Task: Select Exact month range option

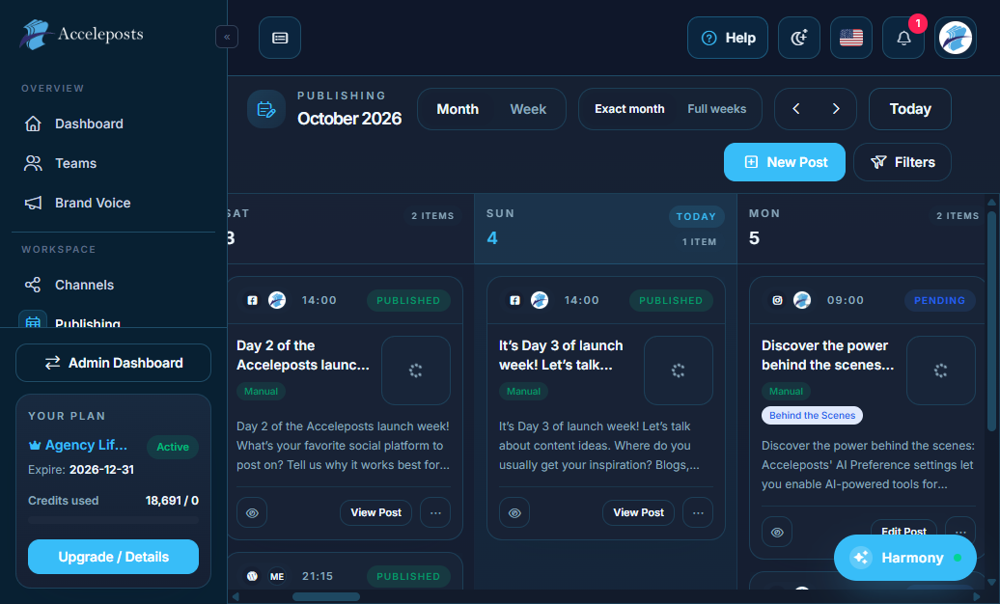Action: [x=629, y=109]
